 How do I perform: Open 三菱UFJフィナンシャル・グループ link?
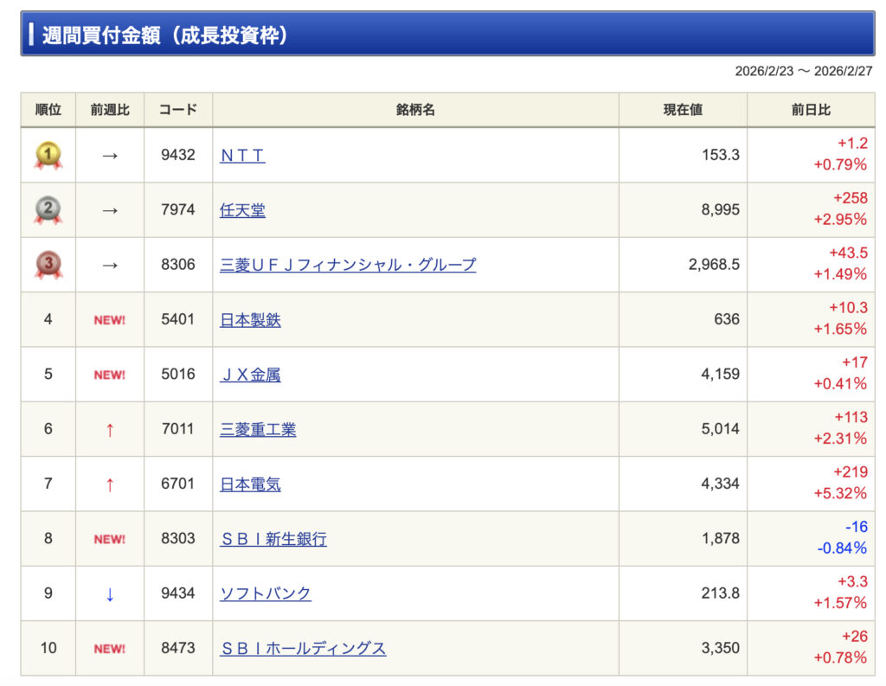tap(348, 265)
